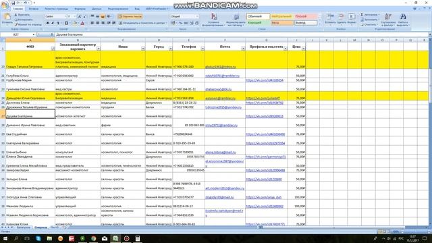Center text horizontally in the cell

[x=97, y=23]
